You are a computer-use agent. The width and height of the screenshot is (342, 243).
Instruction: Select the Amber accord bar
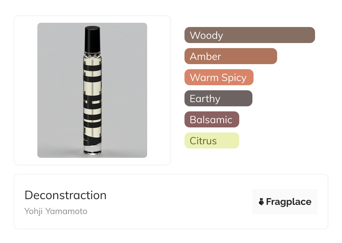[231, 56]
